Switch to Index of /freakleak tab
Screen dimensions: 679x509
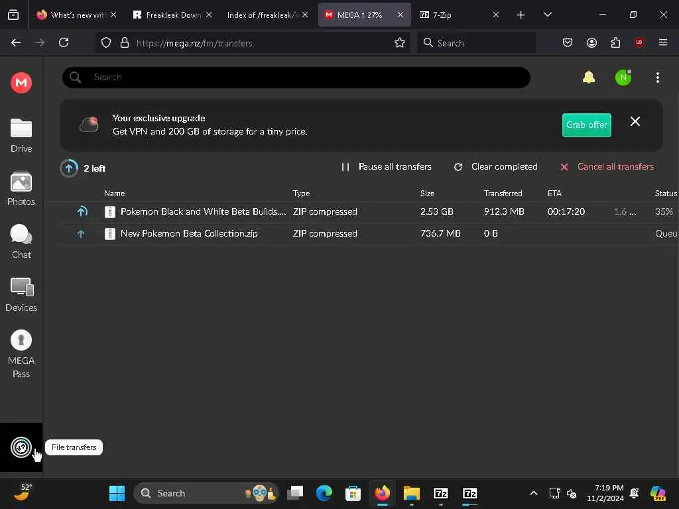click(x=268, y=15)
